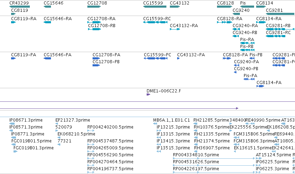Click transcript label CG9281-RB

pyautogui.click(x=278, y=26)
